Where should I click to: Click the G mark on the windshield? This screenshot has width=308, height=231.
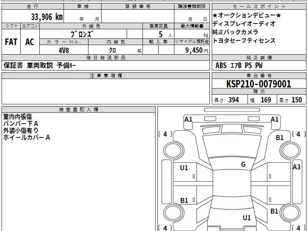tap(243, 165)
